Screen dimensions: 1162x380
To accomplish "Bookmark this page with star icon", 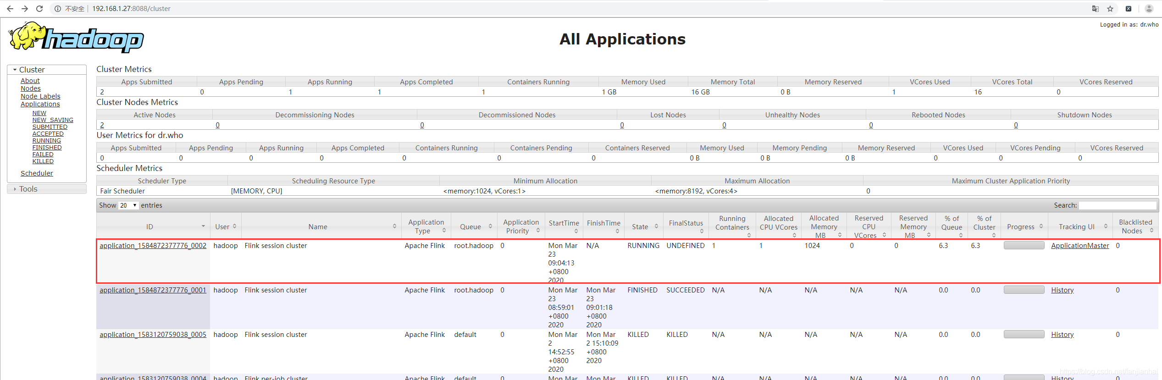I will [1110, 9].
